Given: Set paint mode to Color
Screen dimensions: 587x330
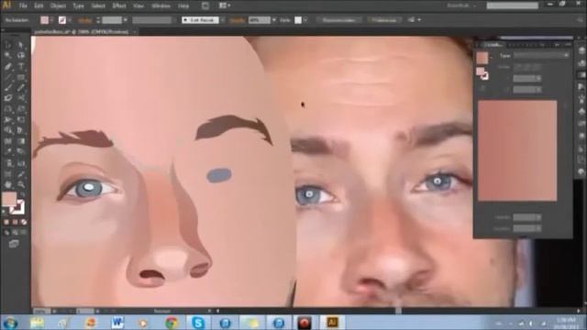Looking at the screenshot, I should [x=6, y=222].
